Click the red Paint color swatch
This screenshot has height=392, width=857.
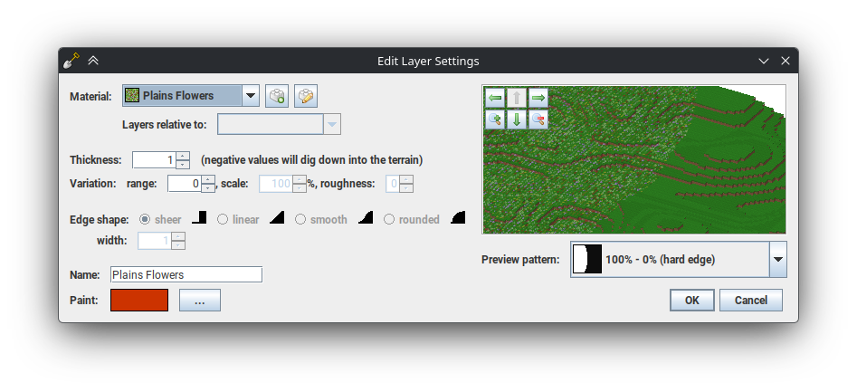pyautogui.click(x=139, y=300)
